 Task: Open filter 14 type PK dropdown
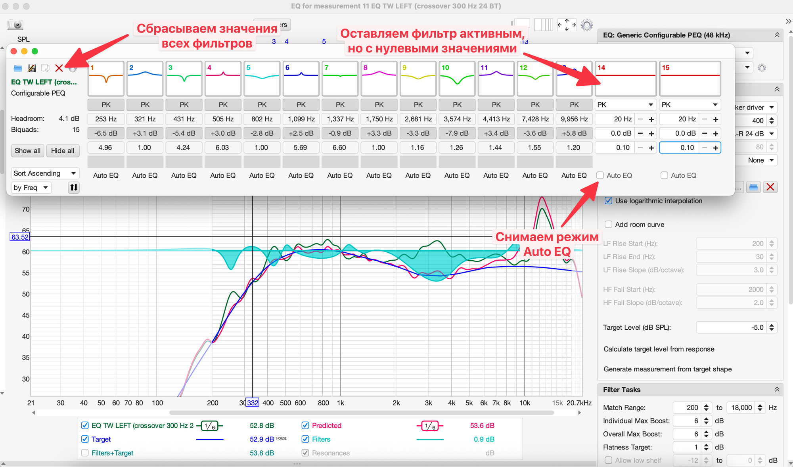(x=625, y=105)
